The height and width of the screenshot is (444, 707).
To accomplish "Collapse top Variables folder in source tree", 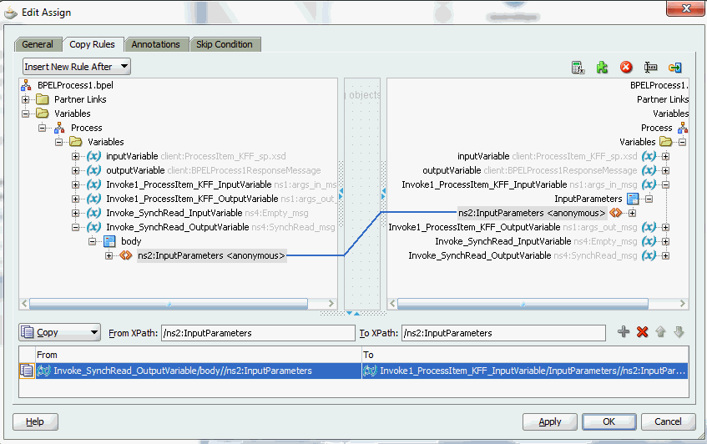I will (26, 114).
